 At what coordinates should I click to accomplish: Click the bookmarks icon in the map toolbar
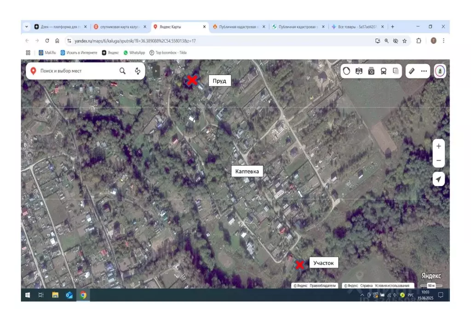pos(359,71)
